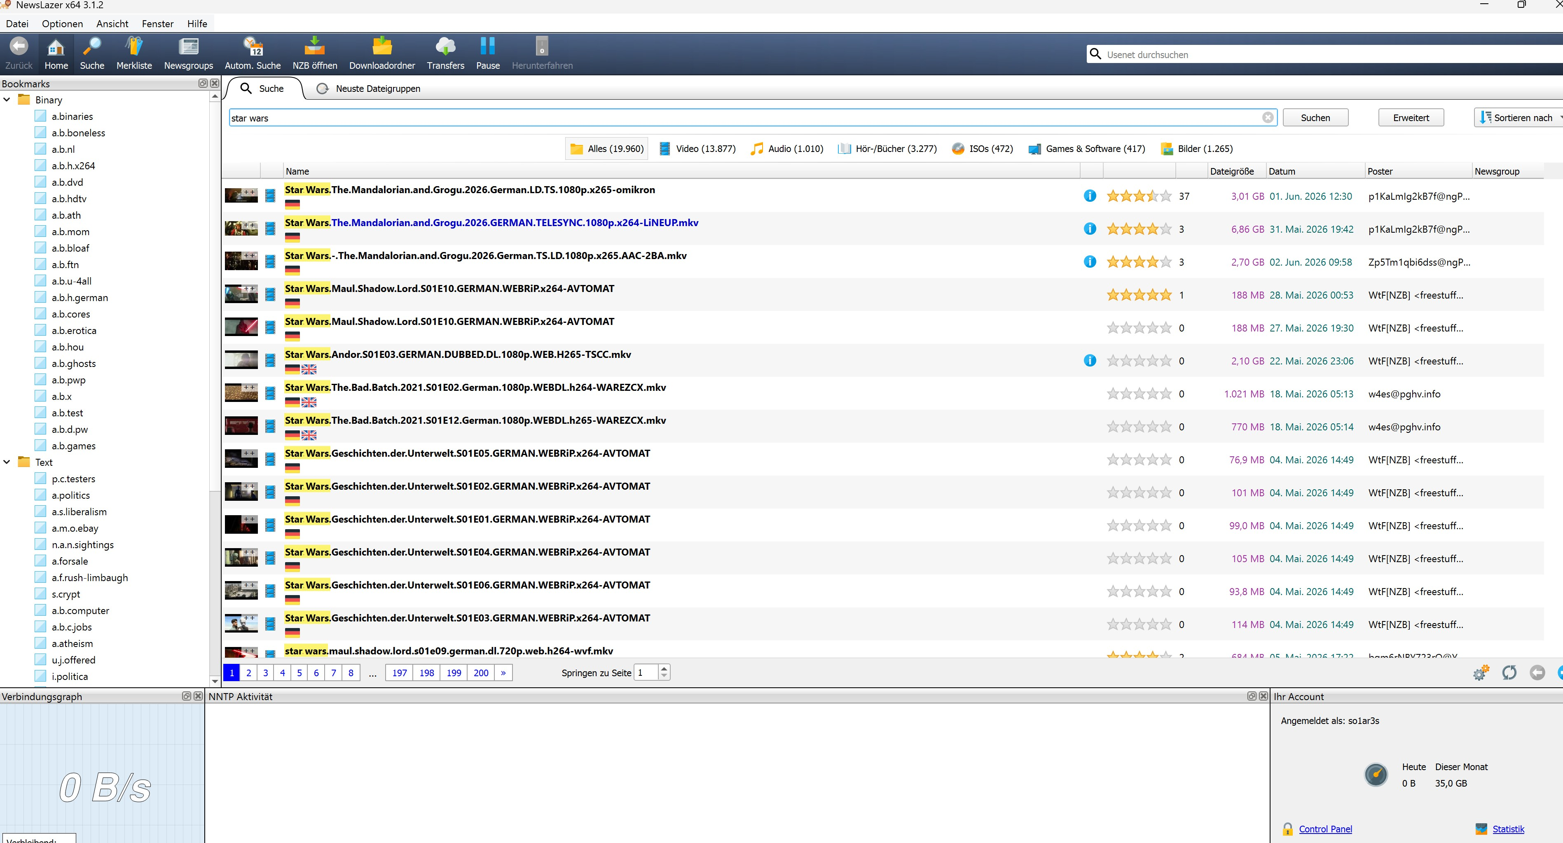Open thumbnail of first Mandalorian omikron entry
The width and height of the screenshot is (1563, 843).
241,195
